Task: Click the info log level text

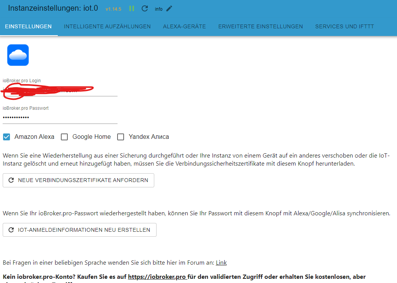Action: pos(159,9)
